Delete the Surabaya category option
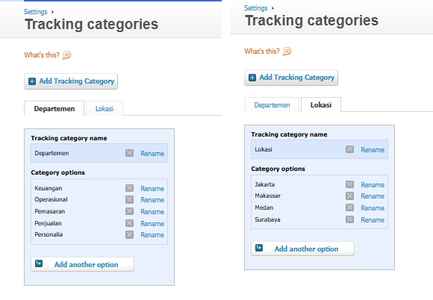Viewport: 433px width, 300px height. point(349,219)
